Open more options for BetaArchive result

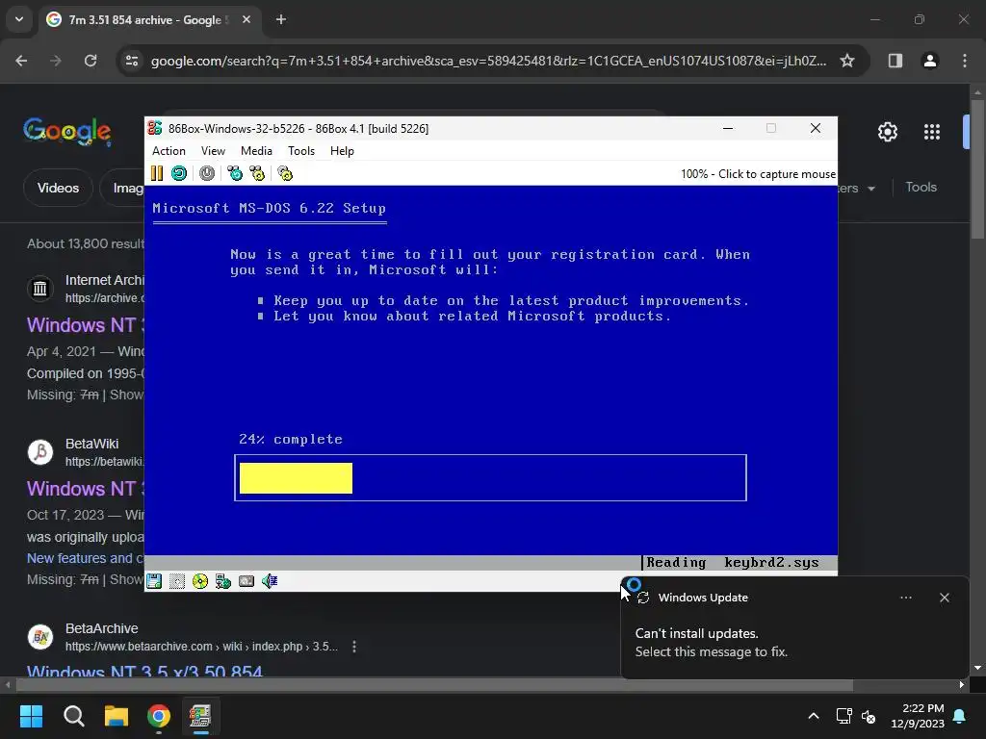[x=354, y=647]
